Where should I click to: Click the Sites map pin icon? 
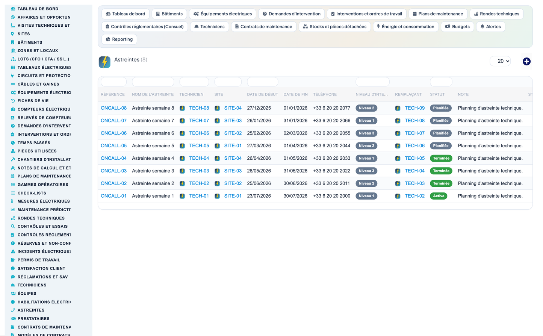click(13, 34)
